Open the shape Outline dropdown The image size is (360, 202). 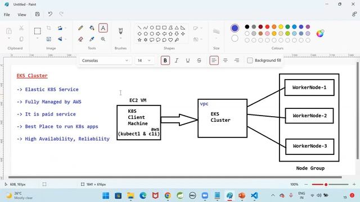pyautogui.click(x=197, y=28)
